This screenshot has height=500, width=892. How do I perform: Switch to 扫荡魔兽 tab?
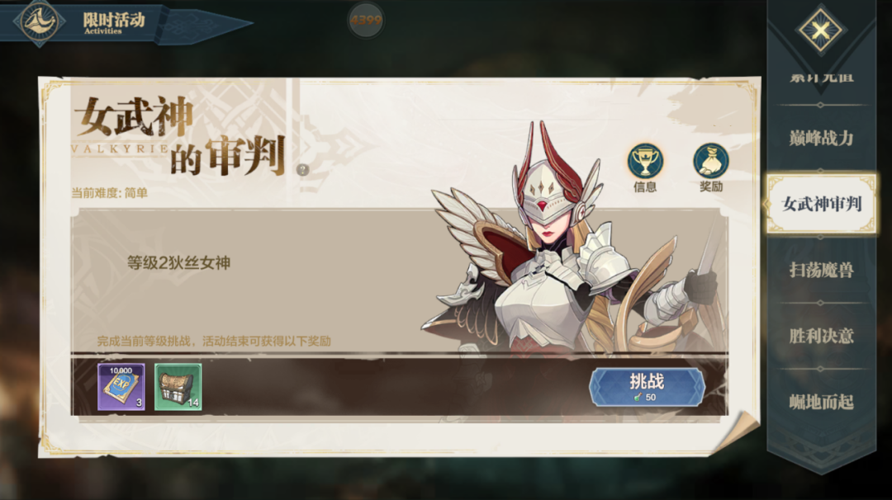(821, 270)
